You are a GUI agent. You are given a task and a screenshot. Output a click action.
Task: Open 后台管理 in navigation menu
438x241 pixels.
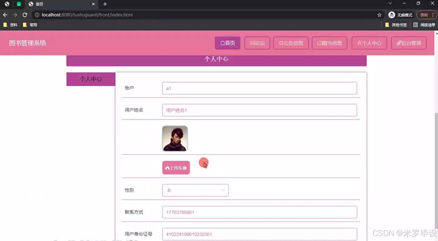[409, 43]
